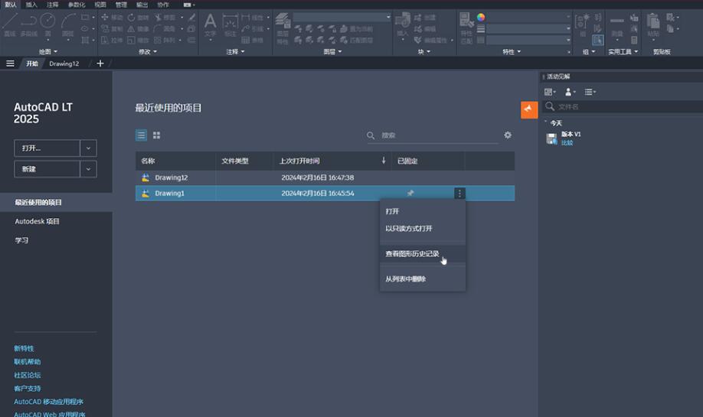Open the Community Forums (社区论坛) link
The width and height of the screenshot is (703, 417).
coord(28,375)
